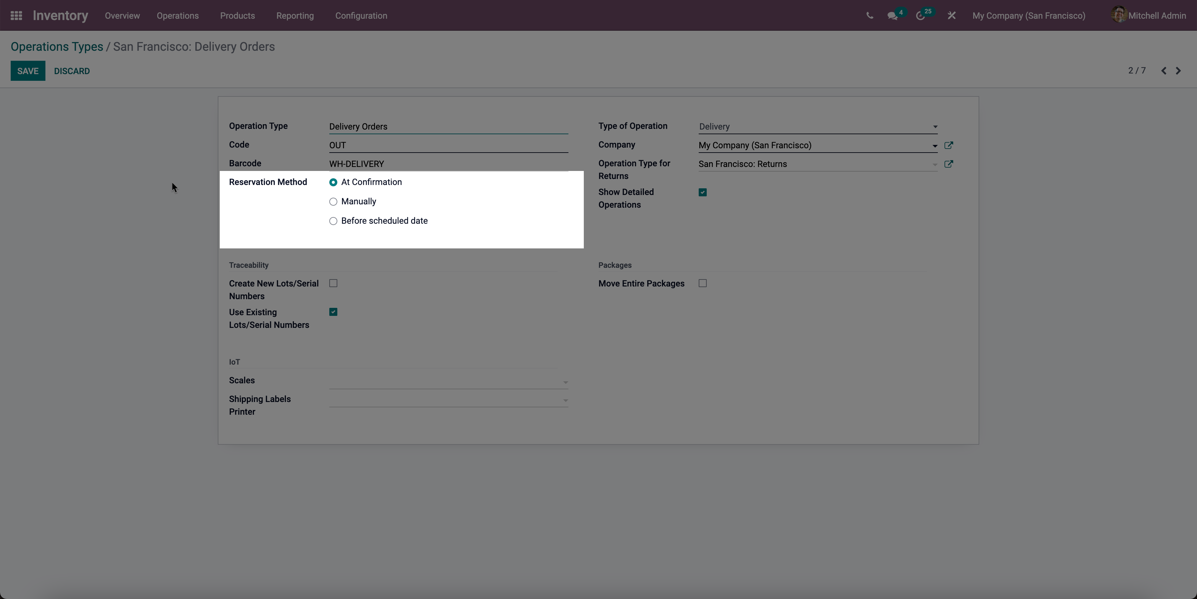
Task: Open San Francisco: Returns via external link icon
Action: pos(949,164)
